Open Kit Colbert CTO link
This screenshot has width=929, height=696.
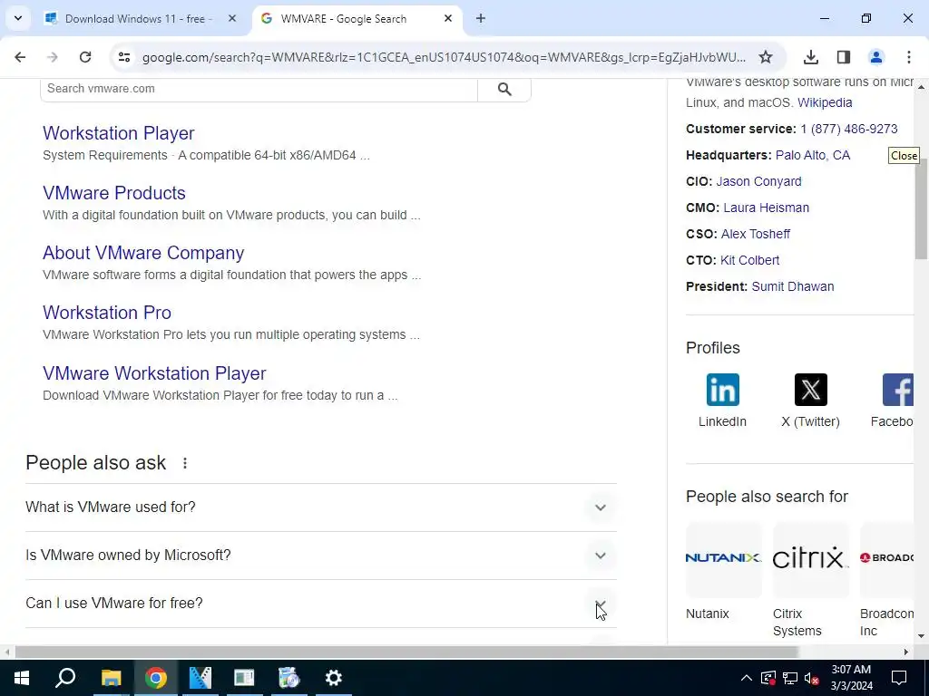(x=749, y=260)
